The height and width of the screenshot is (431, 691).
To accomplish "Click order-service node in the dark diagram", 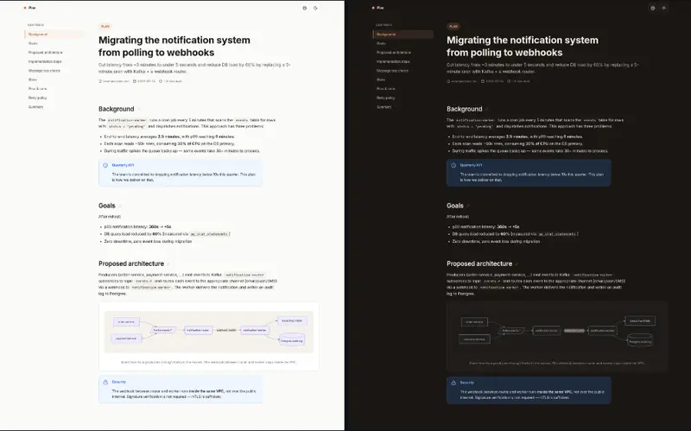I will tap(474, 322).
